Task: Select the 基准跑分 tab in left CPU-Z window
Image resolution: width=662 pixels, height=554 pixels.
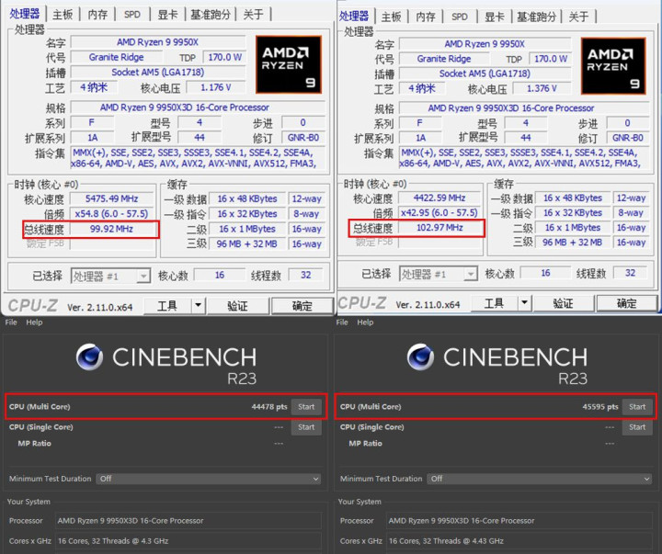Action: [x=211, y=15]
